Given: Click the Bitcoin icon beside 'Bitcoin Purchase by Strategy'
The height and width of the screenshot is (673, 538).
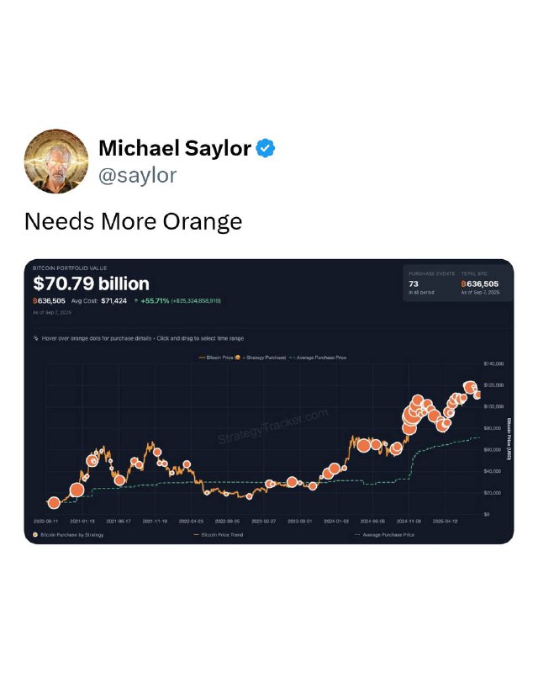Looking at the screenshot, I should pyautogui.click(x=34, y=534).
